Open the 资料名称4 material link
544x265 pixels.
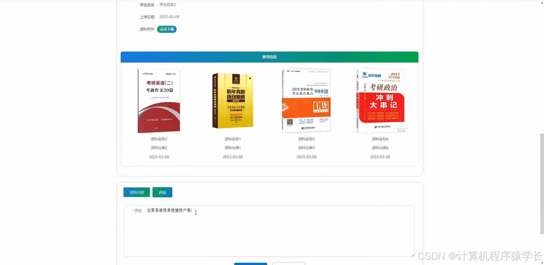pyautogui.click(x=380, y=139)
